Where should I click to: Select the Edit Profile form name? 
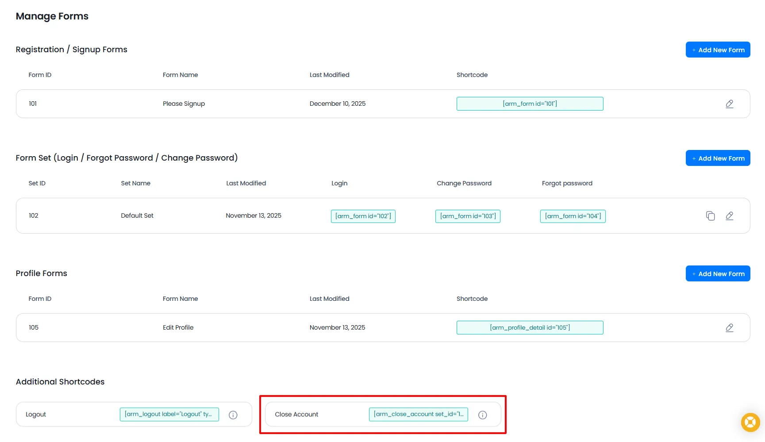pos(178,328)
